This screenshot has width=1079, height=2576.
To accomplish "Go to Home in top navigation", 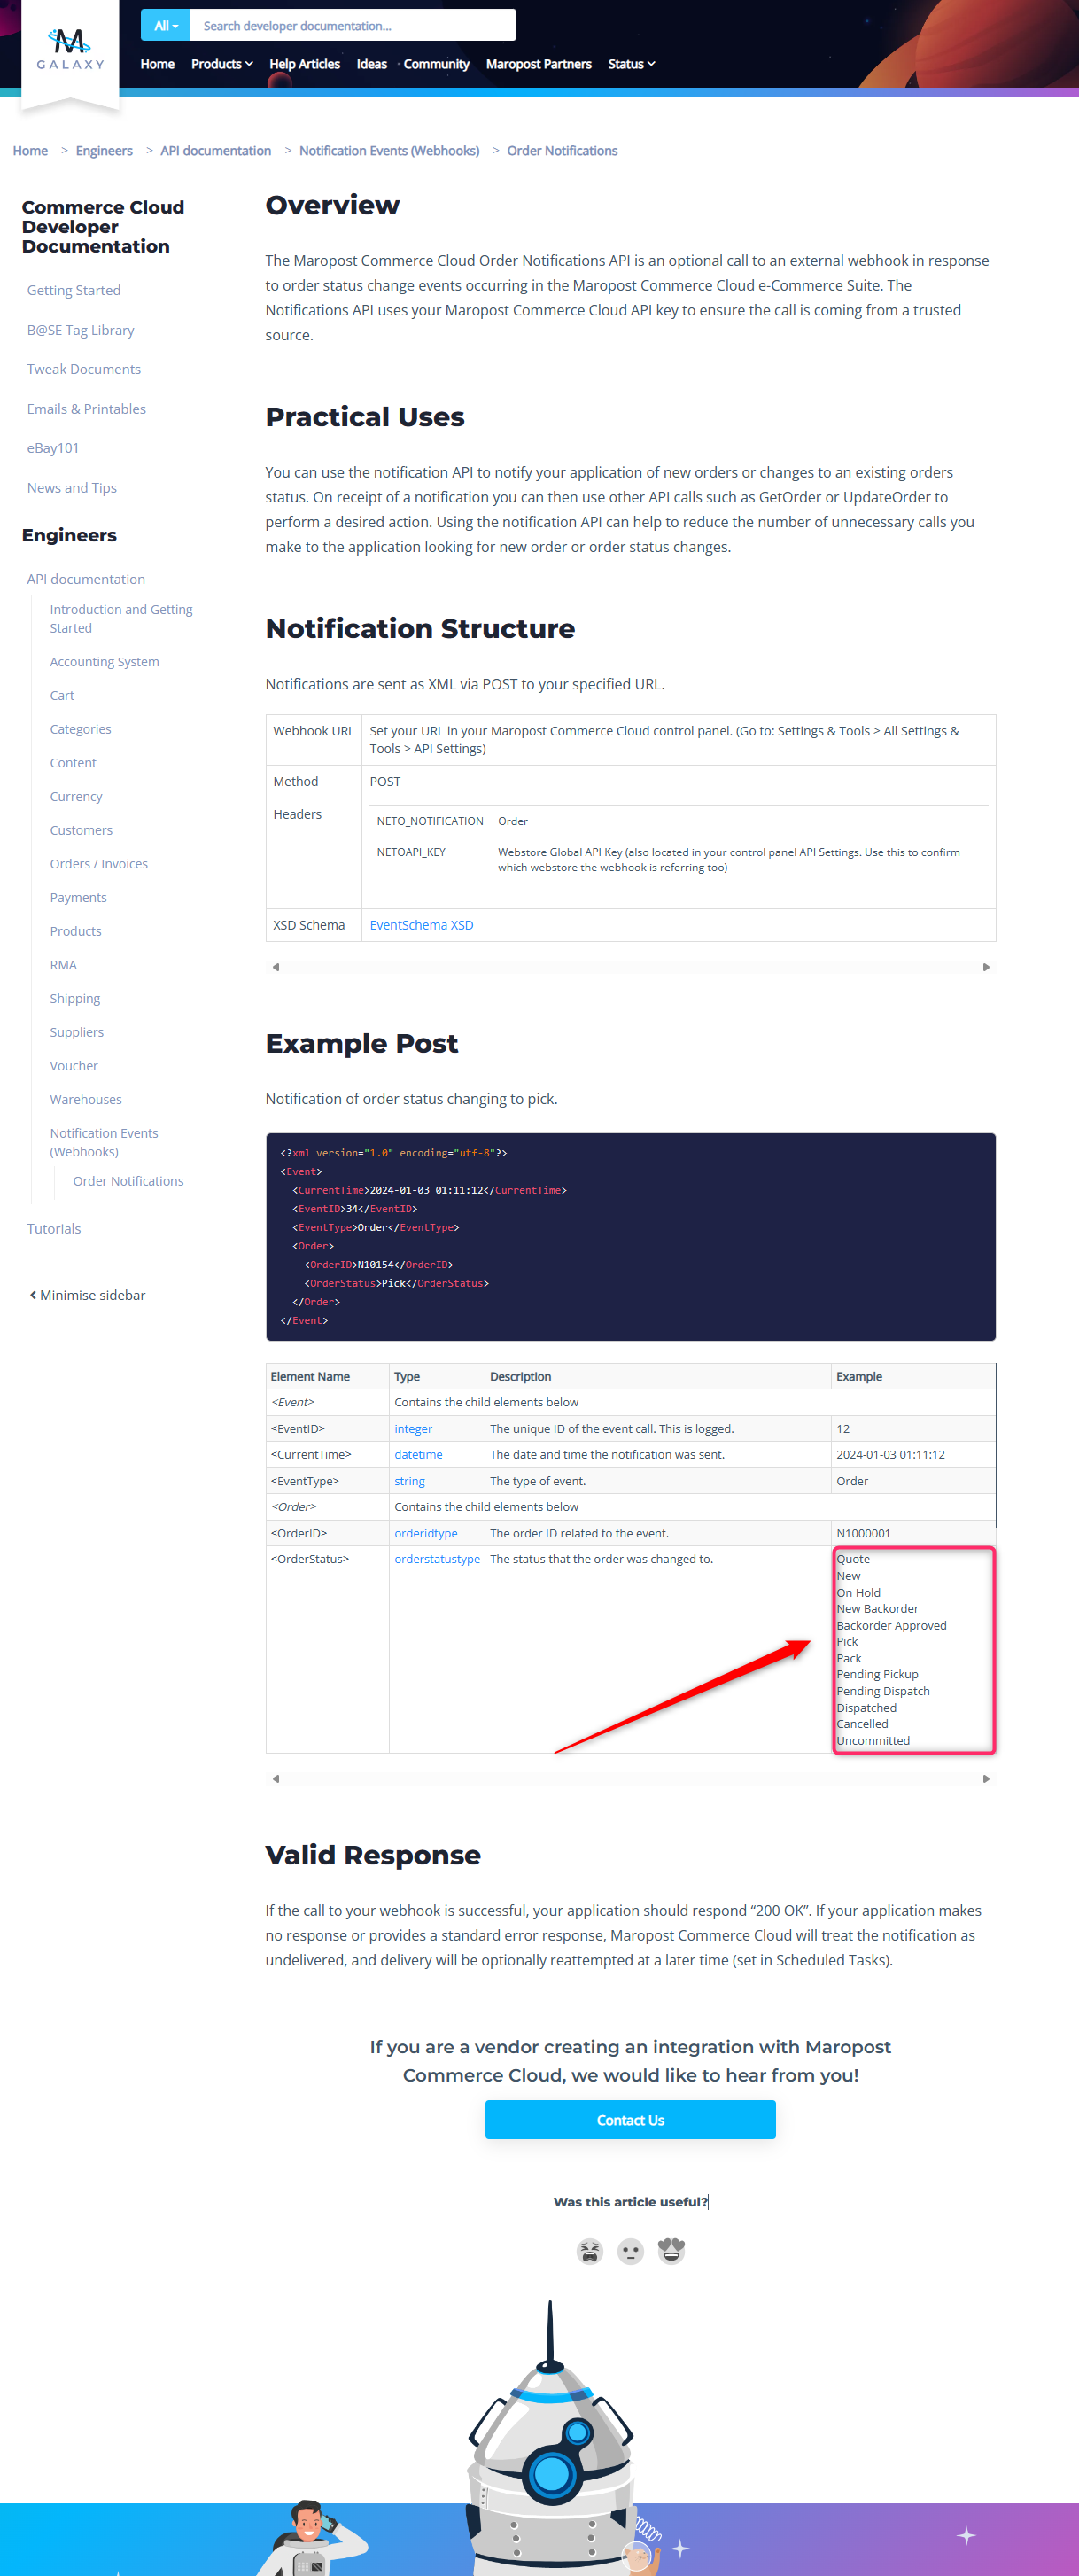I will [x=157, y=64].
